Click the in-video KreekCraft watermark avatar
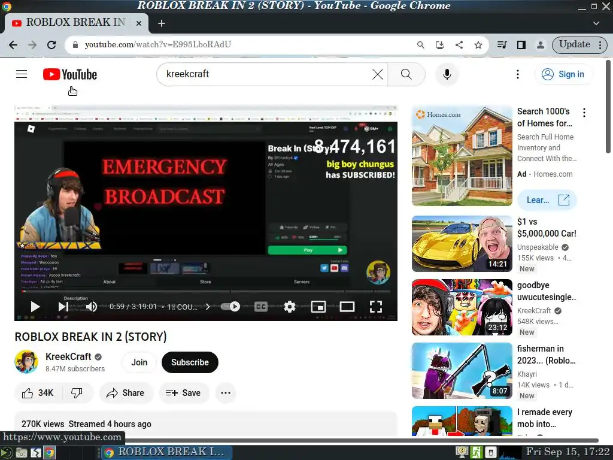Image resolution: width=613 pixels, height=460 pixels. coord(378,272)
